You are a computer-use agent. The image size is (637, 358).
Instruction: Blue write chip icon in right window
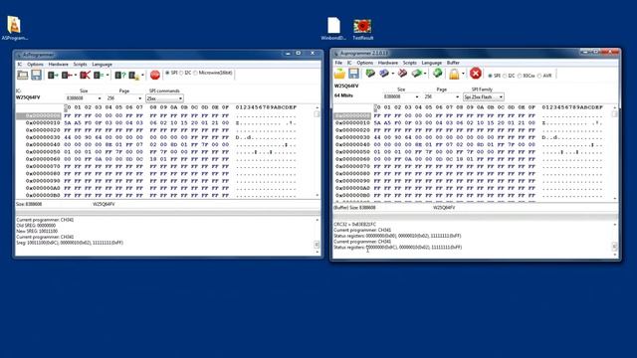click(384, 73)
